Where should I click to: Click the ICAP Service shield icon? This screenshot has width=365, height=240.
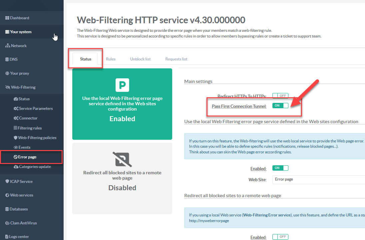7,182
